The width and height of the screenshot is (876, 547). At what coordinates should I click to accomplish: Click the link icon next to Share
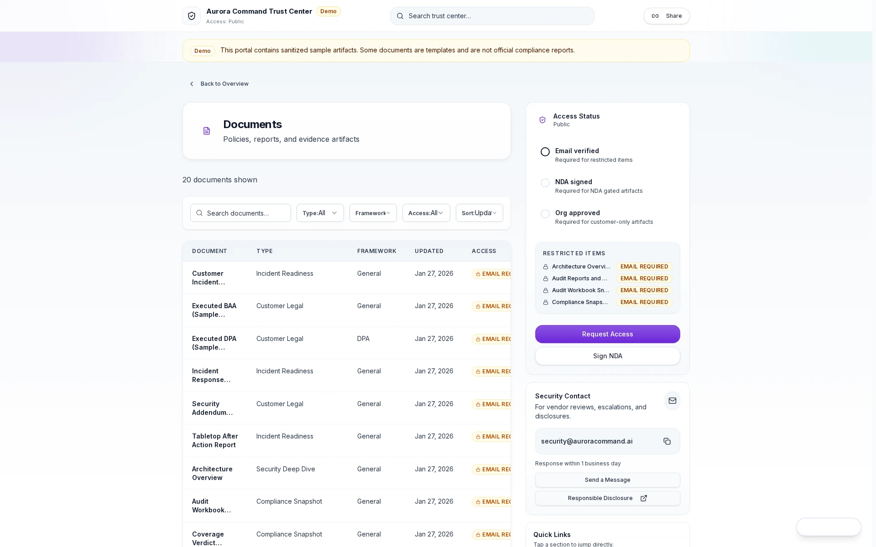(655, 16)
